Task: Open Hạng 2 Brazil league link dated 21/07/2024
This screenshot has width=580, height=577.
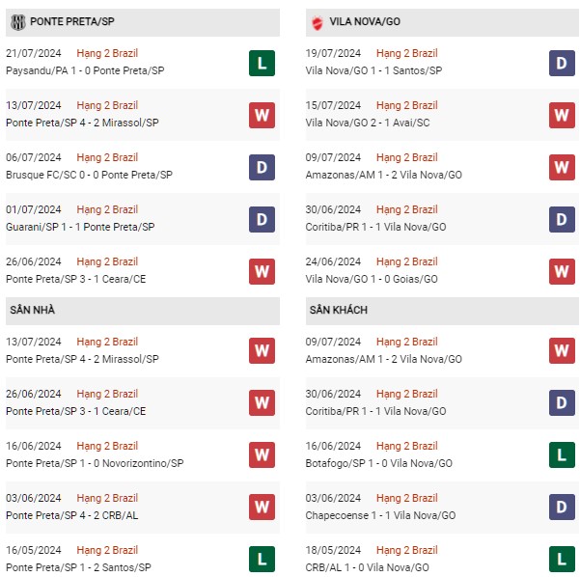Action: (107, 53)
